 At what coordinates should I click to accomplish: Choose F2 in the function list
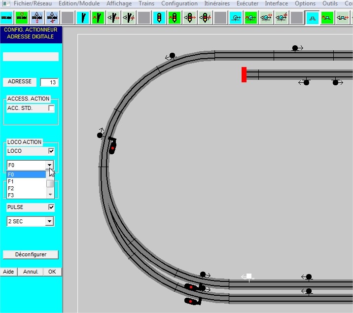click(x=26, y=188)
